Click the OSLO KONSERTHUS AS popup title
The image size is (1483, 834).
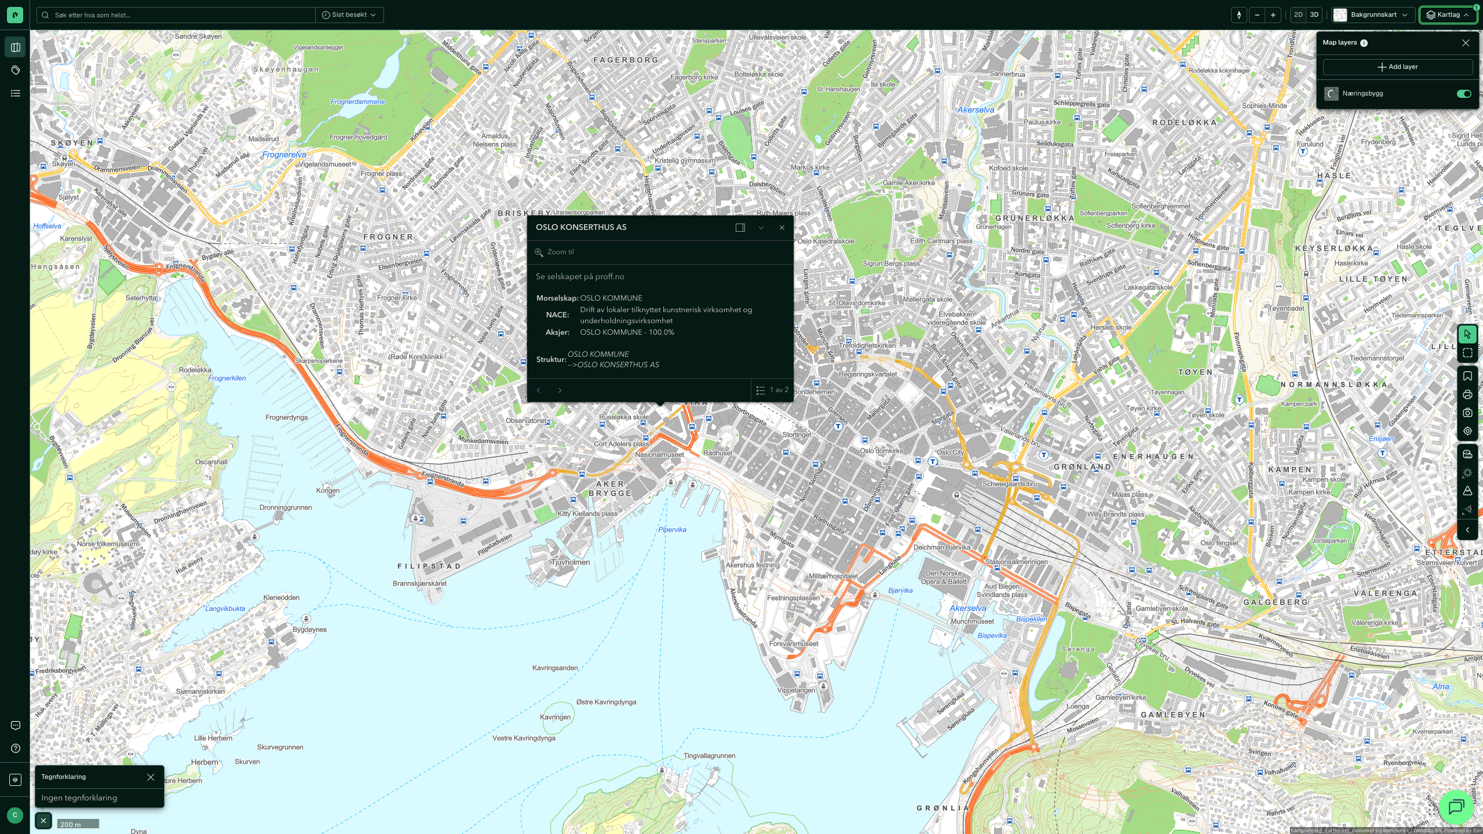click(581, 228)
